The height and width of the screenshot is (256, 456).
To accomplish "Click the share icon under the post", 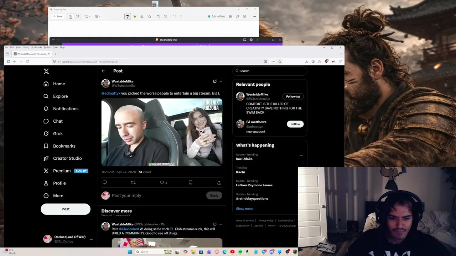I will [x=219, y=182].
